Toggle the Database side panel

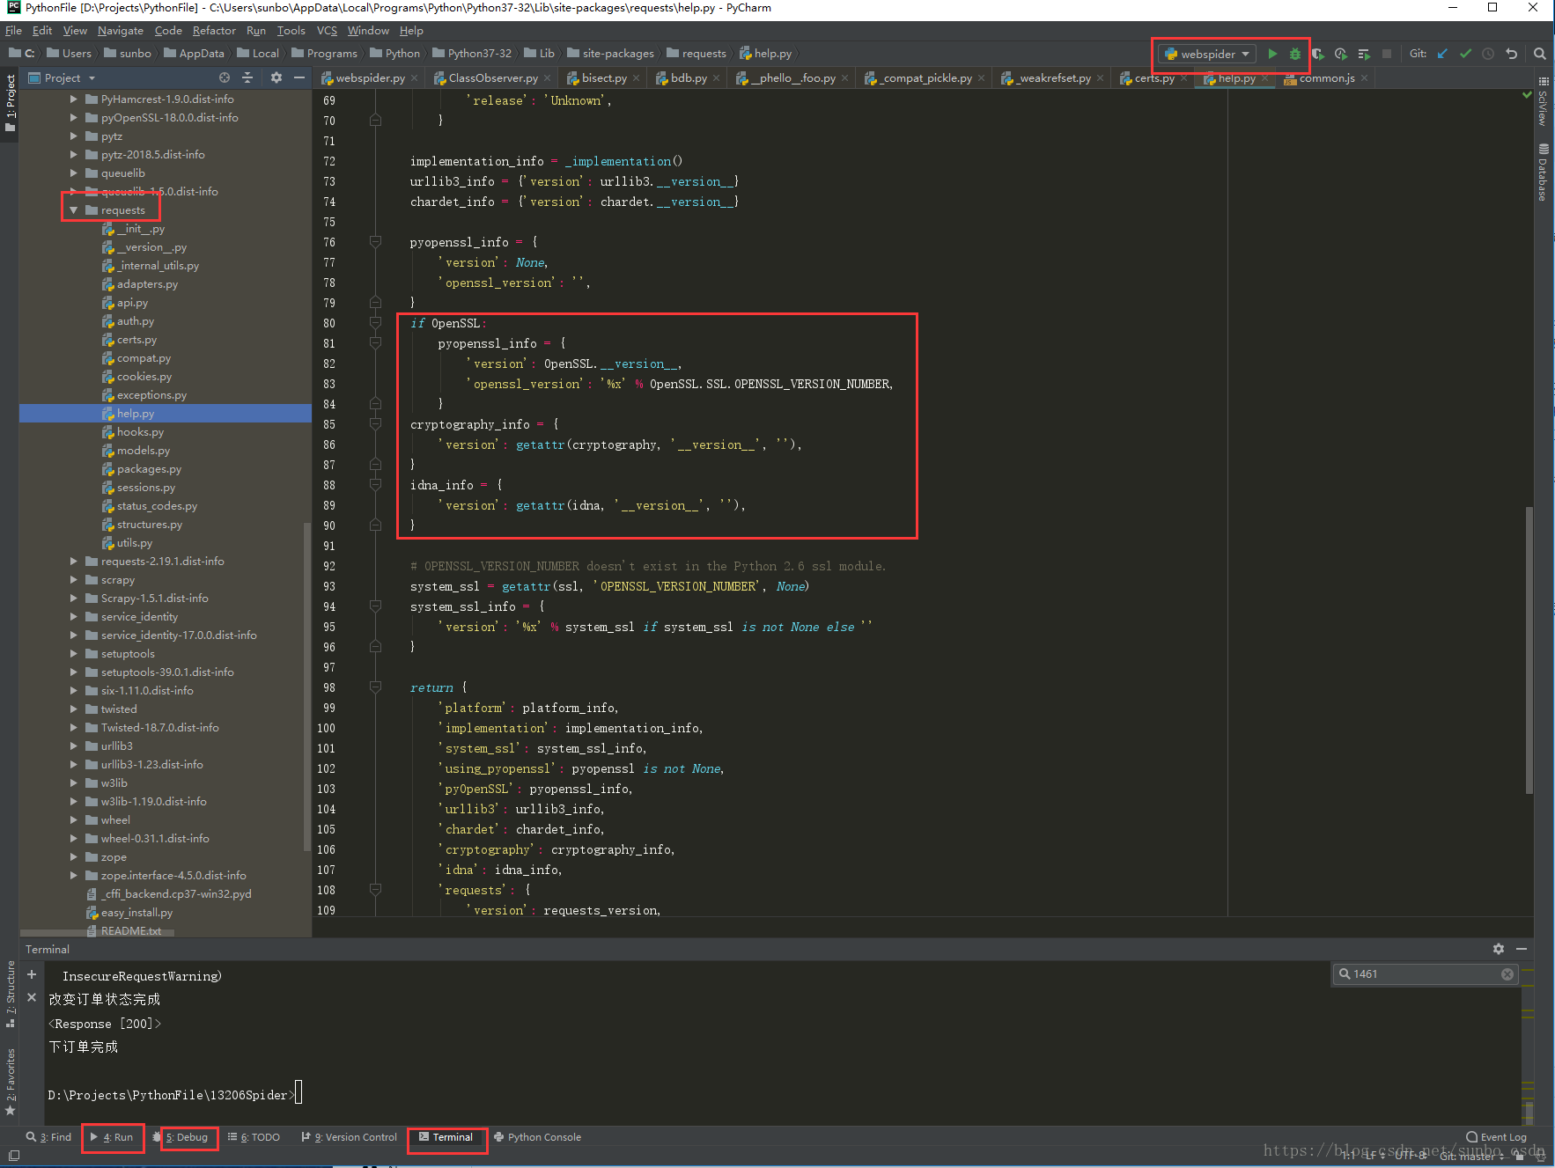click(x=1544, y=173)
